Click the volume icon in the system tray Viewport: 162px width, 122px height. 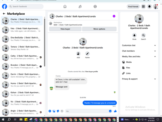point(145,119)
